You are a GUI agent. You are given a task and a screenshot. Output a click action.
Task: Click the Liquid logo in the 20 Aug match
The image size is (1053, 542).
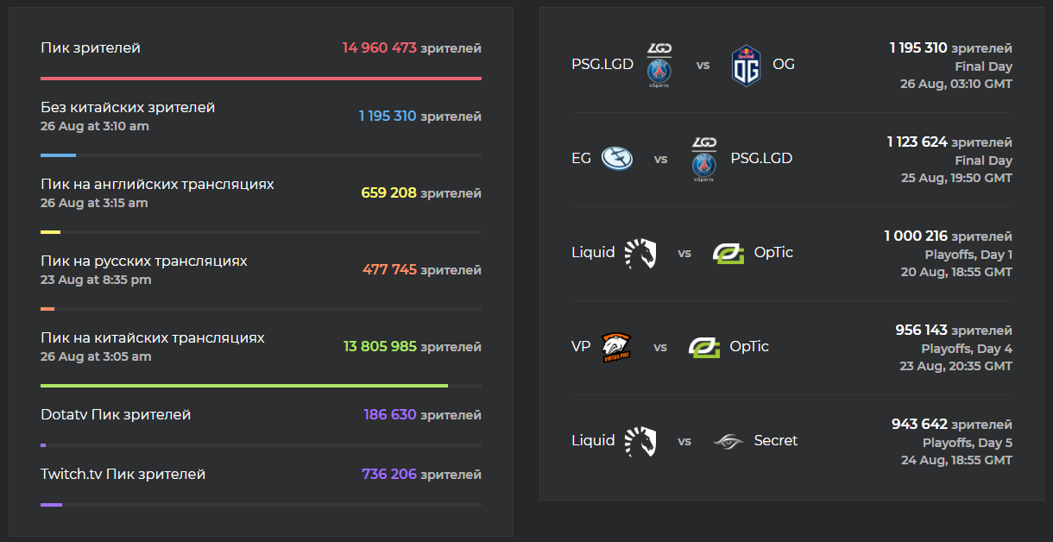coord(640,253)
